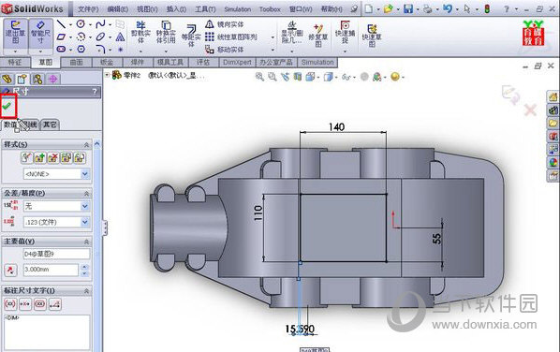Click the 线性草图阵列 linear sketch pattern tool
The width and height of the screenshot is (560, 352).
tap(231, 37)
